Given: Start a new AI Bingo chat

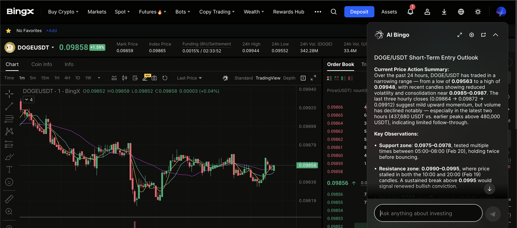Looking at the screenshot, I should click(483, 35).
